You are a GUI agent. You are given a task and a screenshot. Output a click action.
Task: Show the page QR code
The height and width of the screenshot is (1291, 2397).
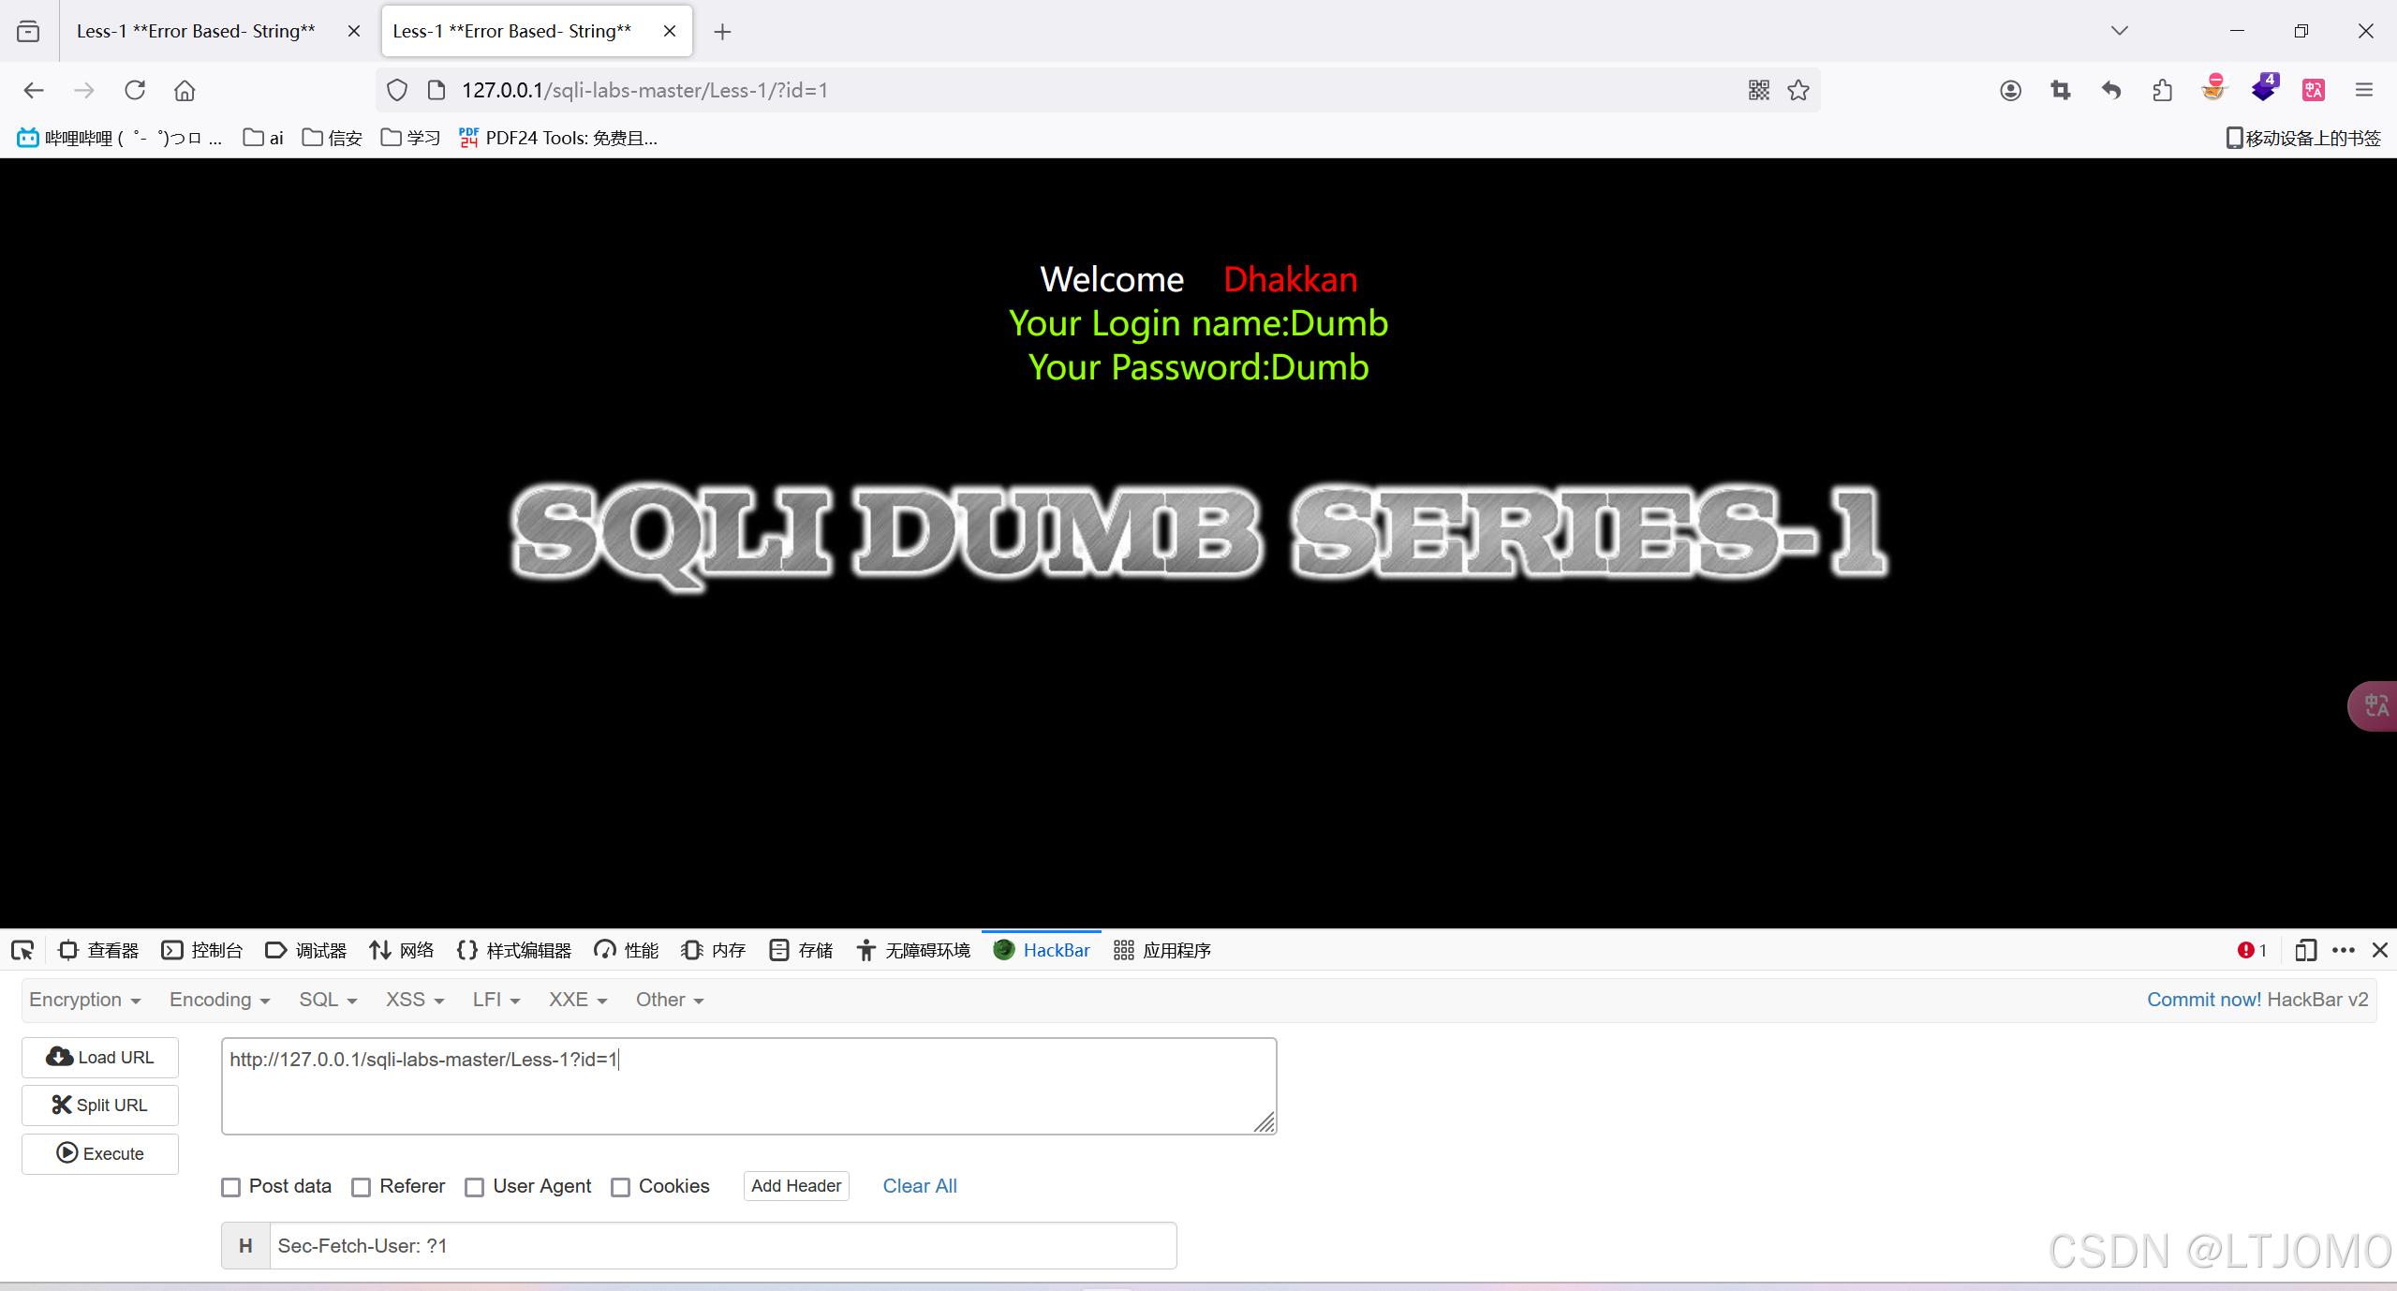tap(1758, 90)
